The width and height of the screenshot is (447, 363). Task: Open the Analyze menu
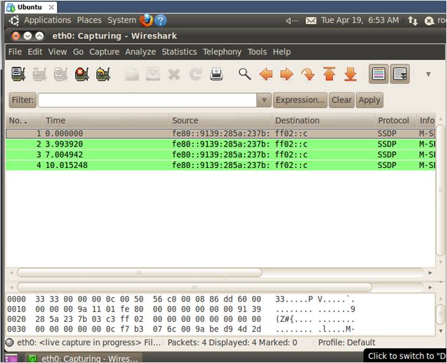[140, 52]
